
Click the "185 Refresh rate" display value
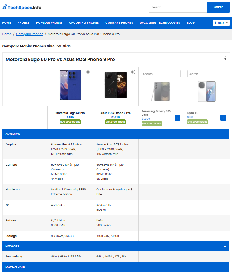point(107,154)
